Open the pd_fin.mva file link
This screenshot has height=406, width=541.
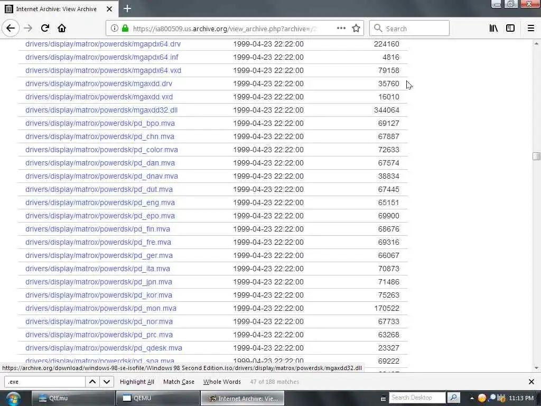tap(98, 229)
